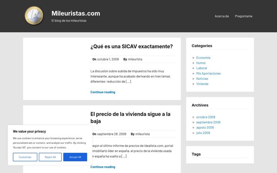277x173 pixels.
Task: Open the Humor category
Action: [x=201, y=63]
